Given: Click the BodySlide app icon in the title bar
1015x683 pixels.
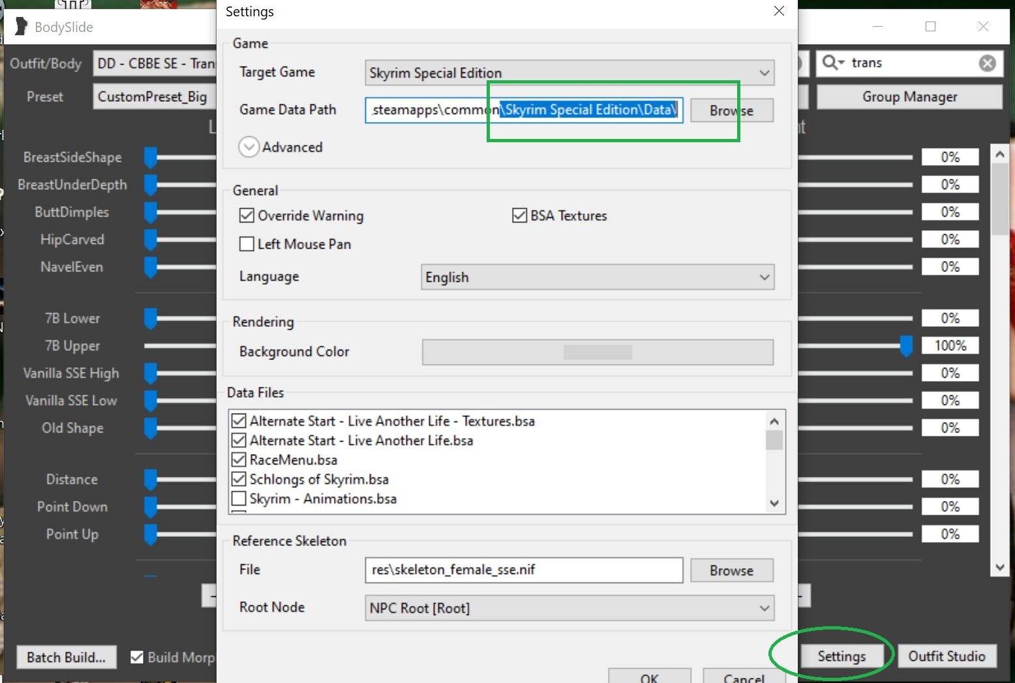Looking at the screenshot, I should coord(22,27).
